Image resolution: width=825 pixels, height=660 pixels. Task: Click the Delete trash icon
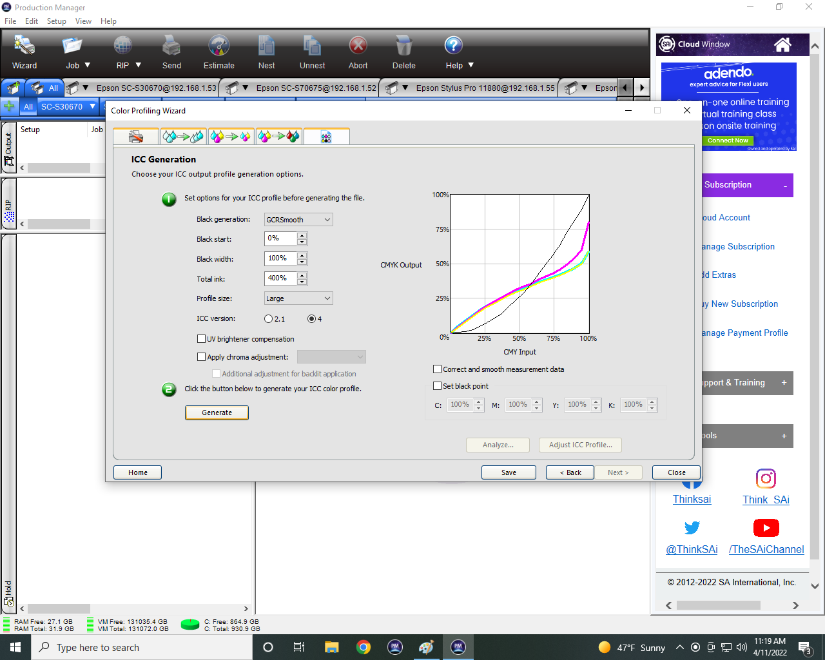point(404,46)
